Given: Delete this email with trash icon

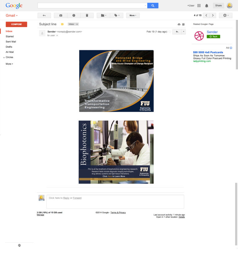Looking at the screenshot, I should [x=87, y=15].
